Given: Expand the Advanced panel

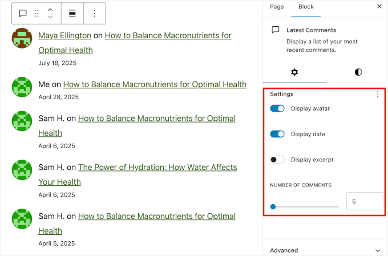Looking at the screenshot, I should click(325, 250).
